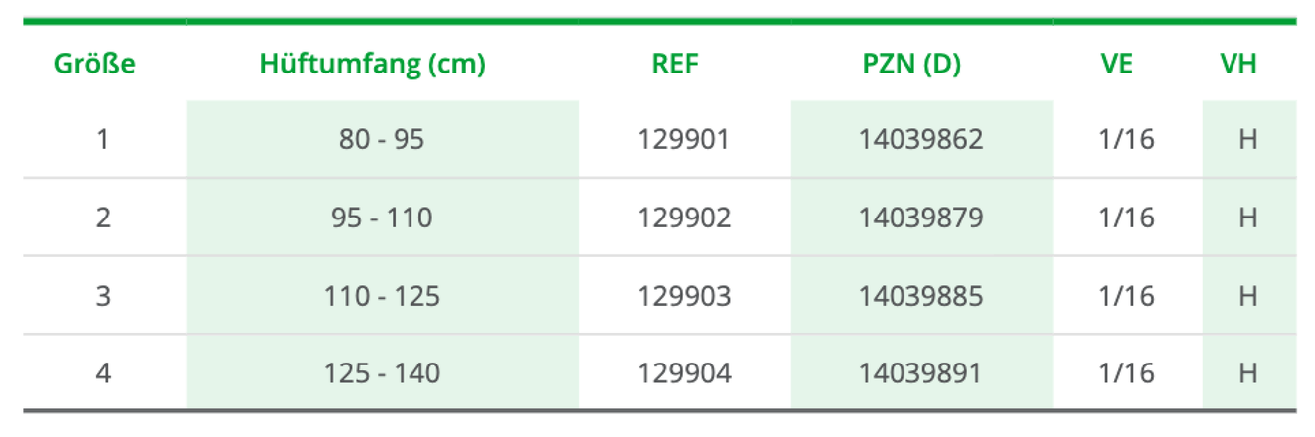Click hip size range 95 - 110
This screenshot has width=1315, height=437.
[382, 218]
